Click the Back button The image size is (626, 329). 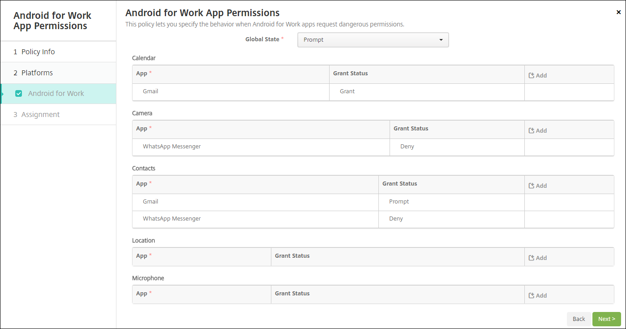pyautogui.click(x=579, y=319)
